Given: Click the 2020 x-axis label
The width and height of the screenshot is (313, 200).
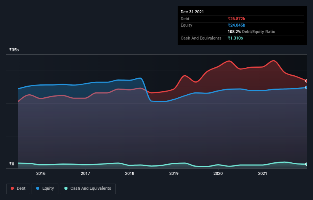Looking at the screenshot, I should 218,173.
